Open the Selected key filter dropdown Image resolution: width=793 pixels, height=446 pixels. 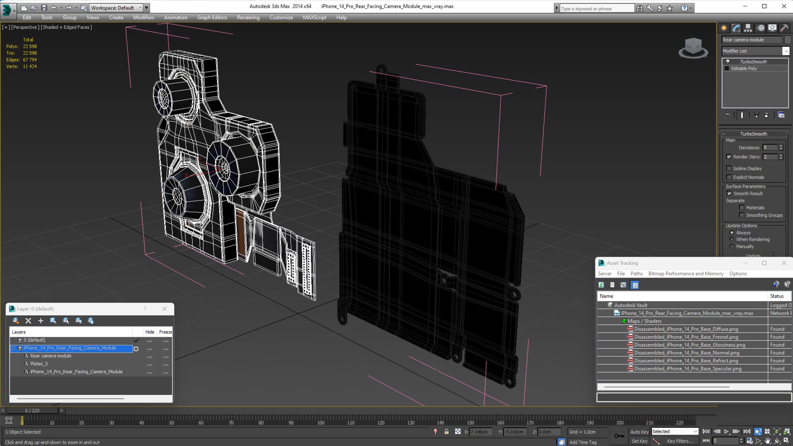(696, 432)
